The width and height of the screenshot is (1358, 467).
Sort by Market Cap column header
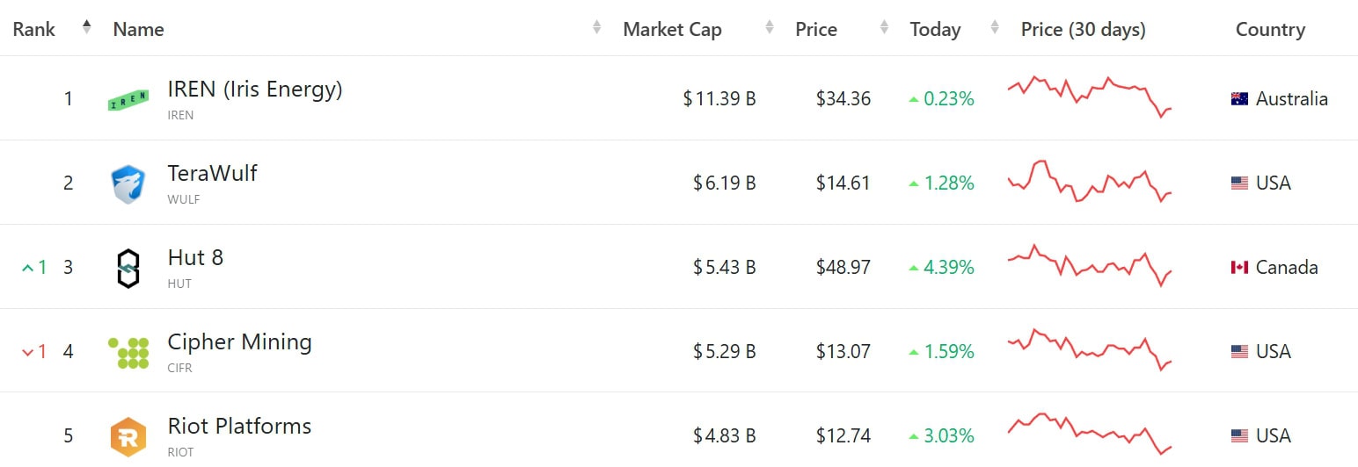point(672,29)
